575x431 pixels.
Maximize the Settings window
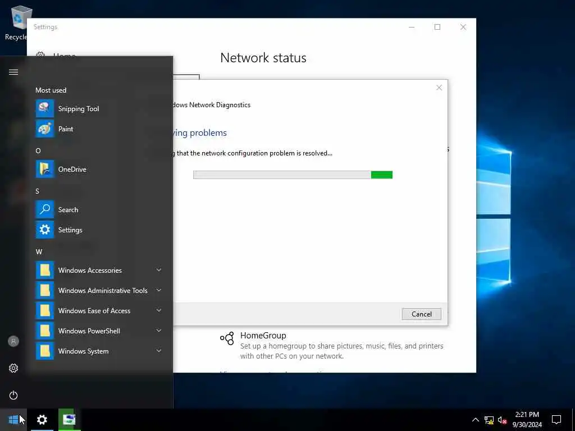point(437,27)
